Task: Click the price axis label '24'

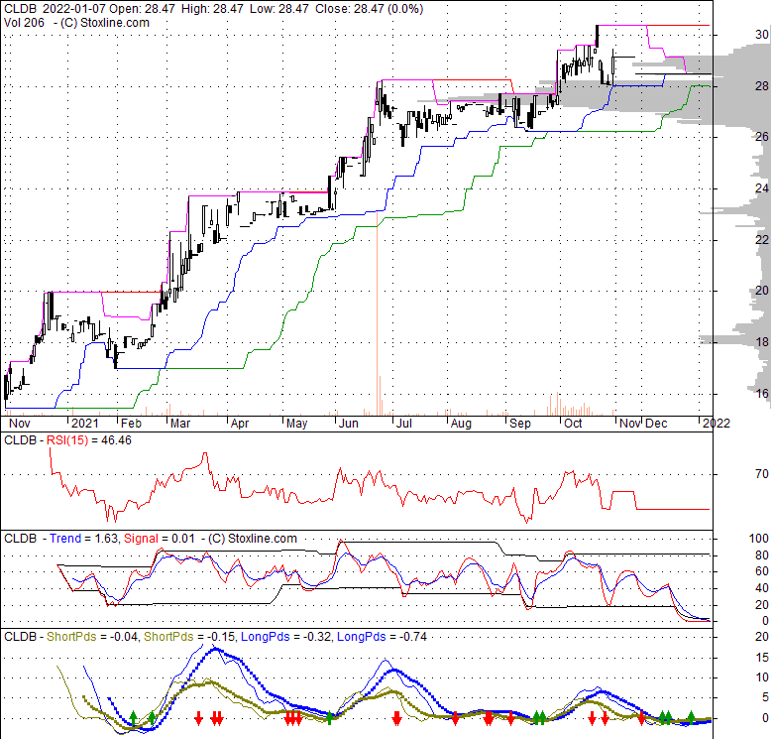Action: pos(762,187)
